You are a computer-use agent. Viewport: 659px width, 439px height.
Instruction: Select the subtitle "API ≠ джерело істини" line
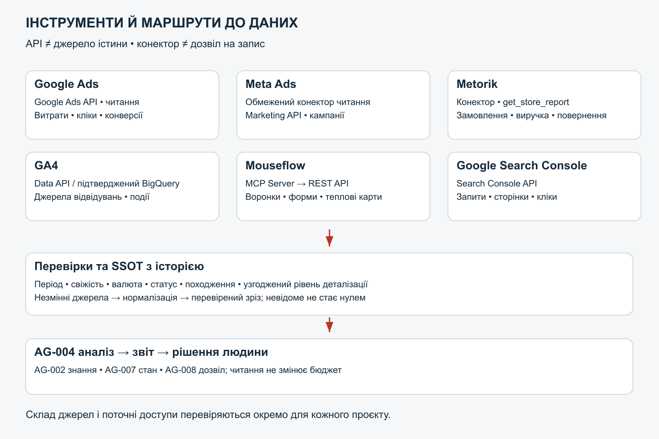(x=145, y=44)
